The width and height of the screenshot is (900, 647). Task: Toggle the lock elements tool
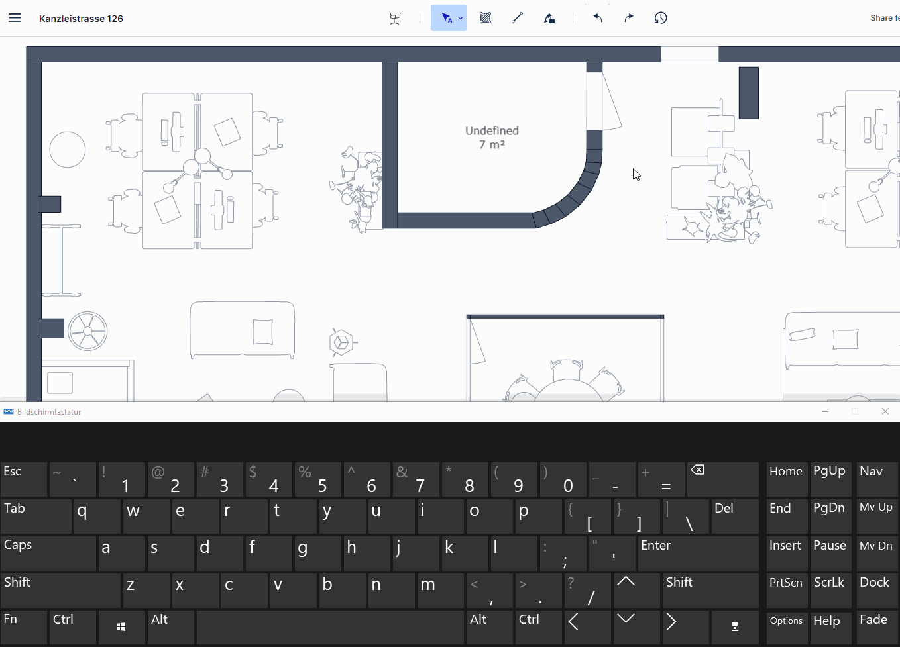pos(549,18)
